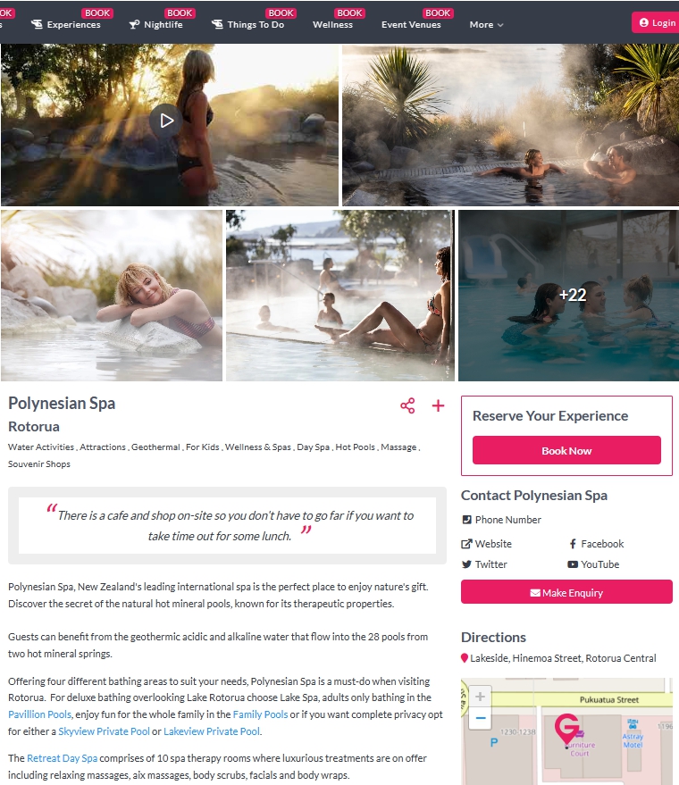Screen dimensions: 679x785
Task: Click the plus icon to add to list
Action: point(438,405)
